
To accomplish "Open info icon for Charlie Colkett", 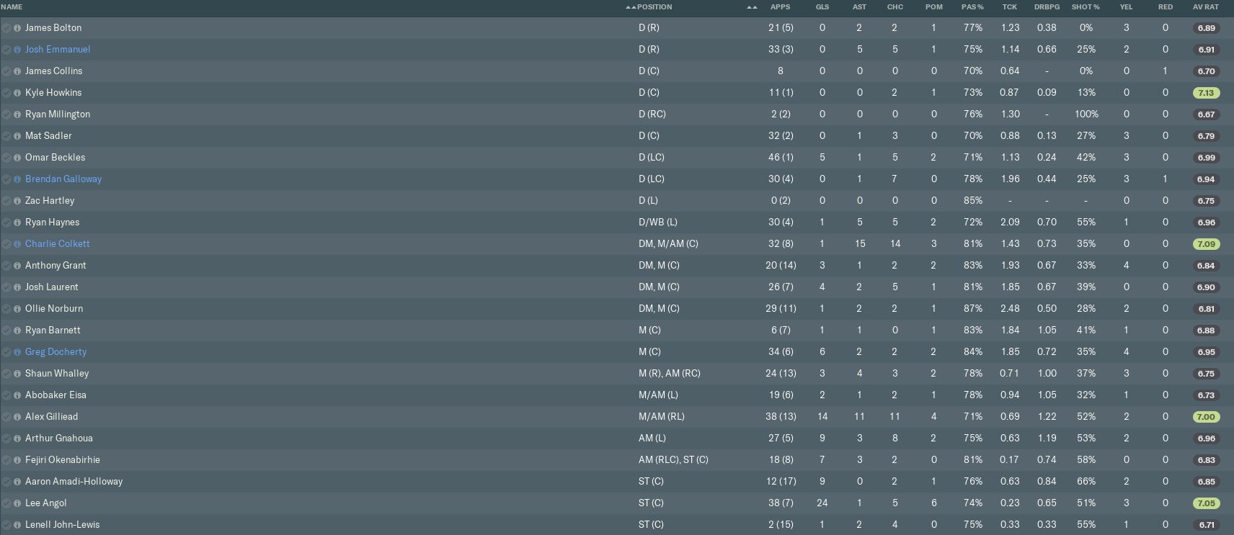I will point(17,244).
